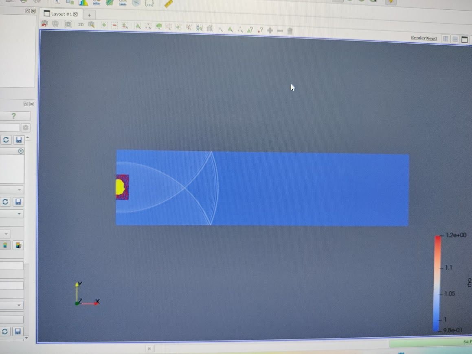Open the small dropdown above the color legend buttons
Image resolution: width=472 pixels, height=354 pixels.
5,234
